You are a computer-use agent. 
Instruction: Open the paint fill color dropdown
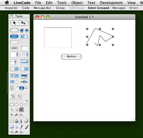[x=12, y=132]
